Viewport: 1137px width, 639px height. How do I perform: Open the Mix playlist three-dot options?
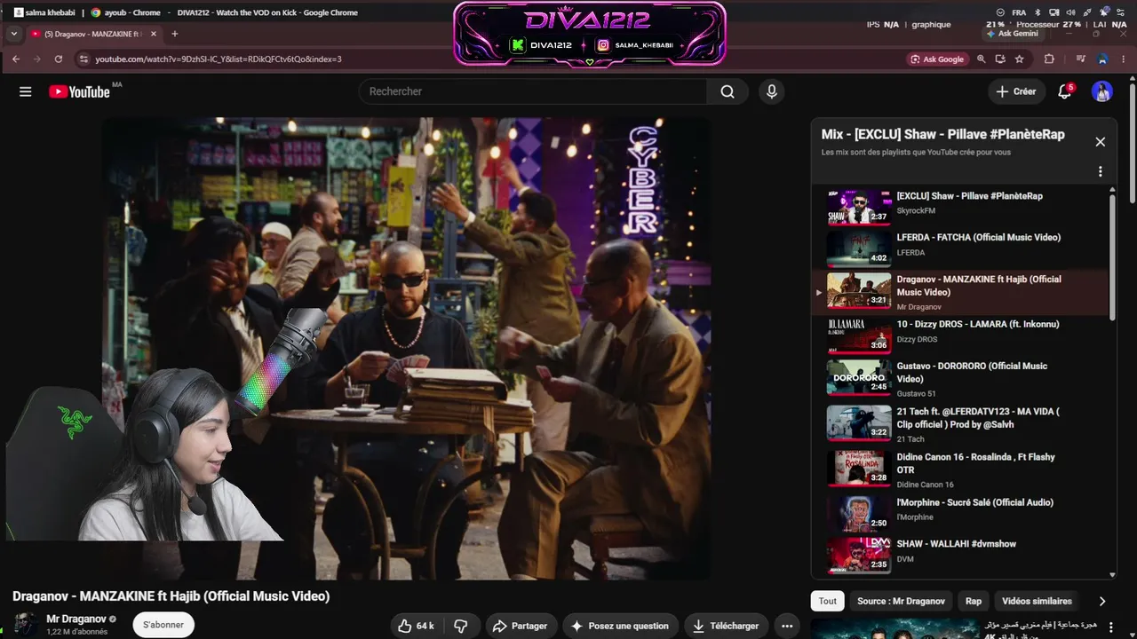click(x=1100, y=171)
